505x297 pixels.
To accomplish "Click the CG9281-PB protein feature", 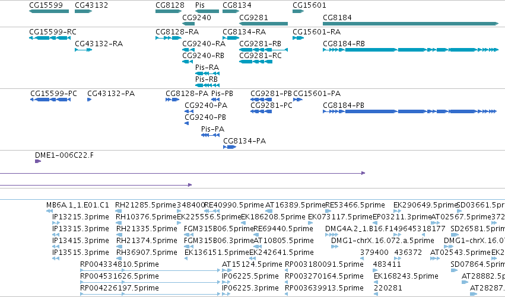I will [261, 100].
